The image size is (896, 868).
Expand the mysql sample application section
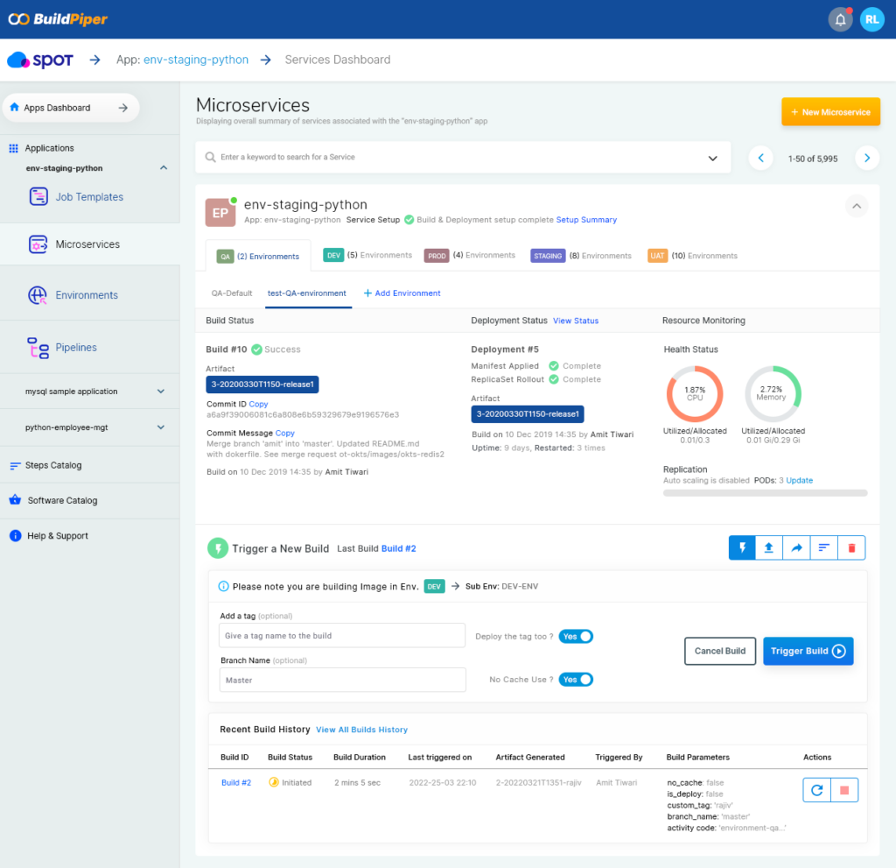[x=160, y=392]
